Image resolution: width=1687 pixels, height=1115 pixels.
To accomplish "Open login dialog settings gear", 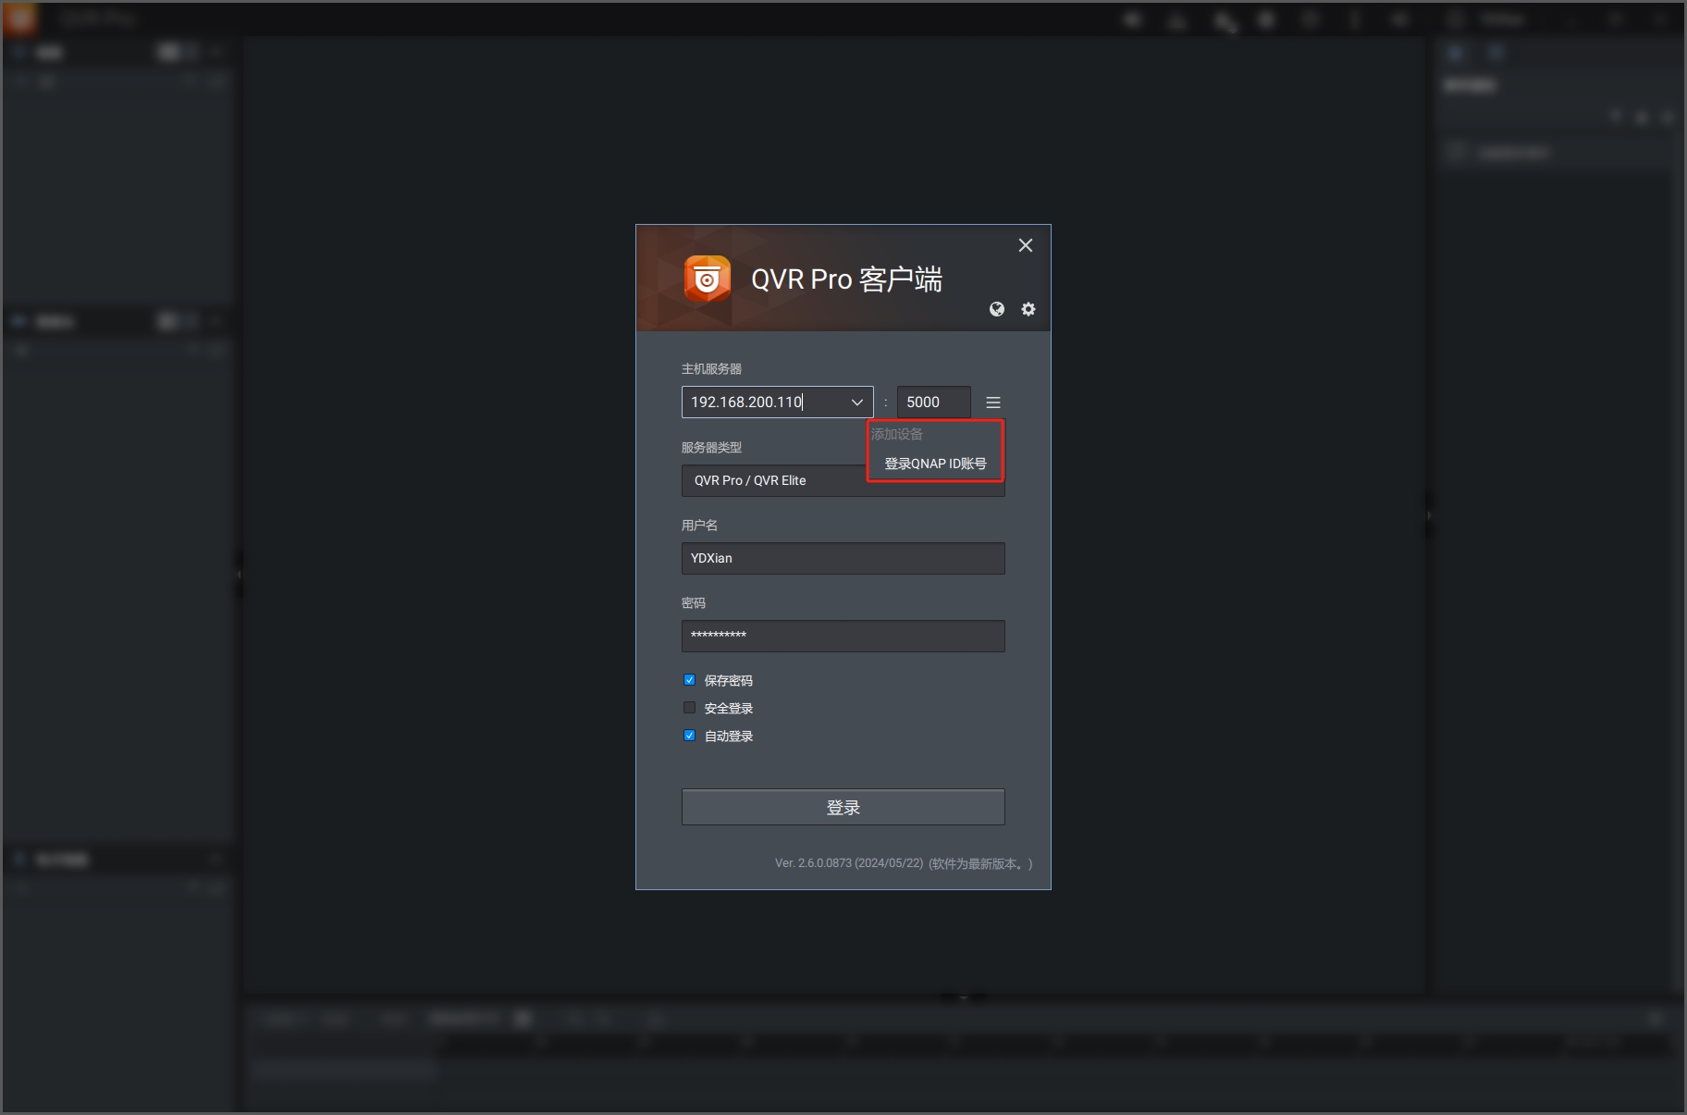I will point(1028,309).
